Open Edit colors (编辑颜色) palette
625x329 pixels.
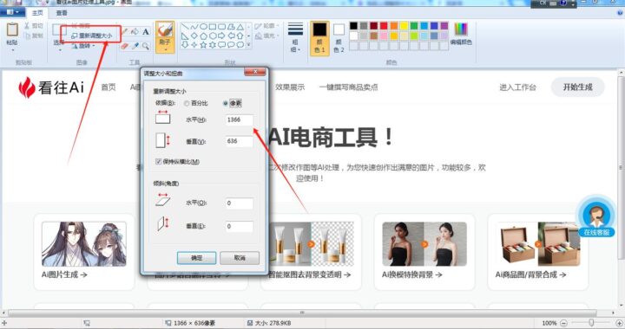tap(461, 34)
